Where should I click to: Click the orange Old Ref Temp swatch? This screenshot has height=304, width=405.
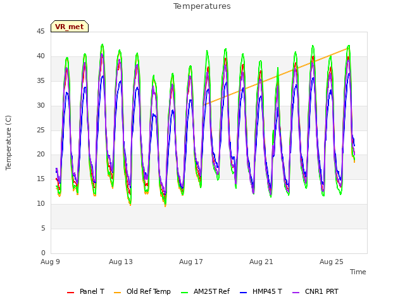click(117, 293)
